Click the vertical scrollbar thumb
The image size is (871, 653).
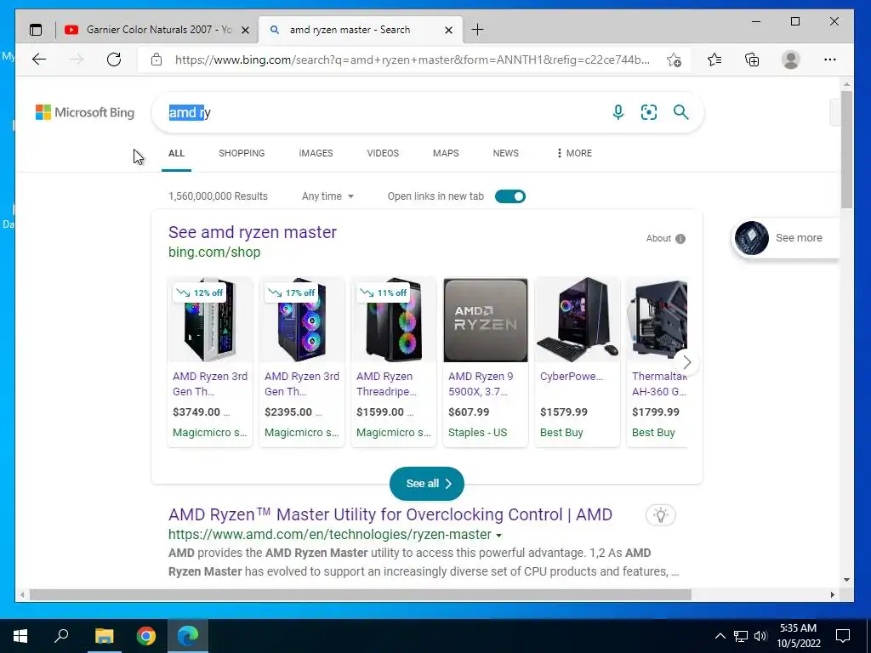(x=846, y=150)
